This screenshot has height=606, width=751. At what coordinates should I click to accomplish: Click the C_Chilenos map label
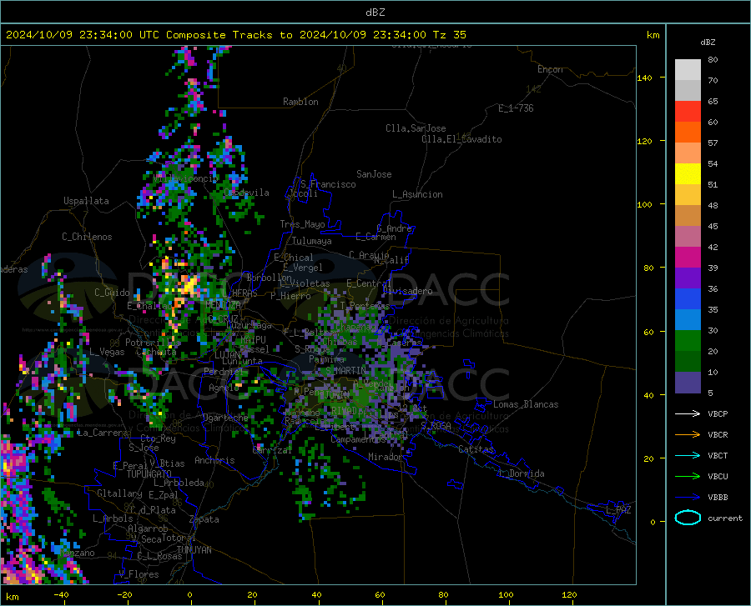[x=87, y=237]
